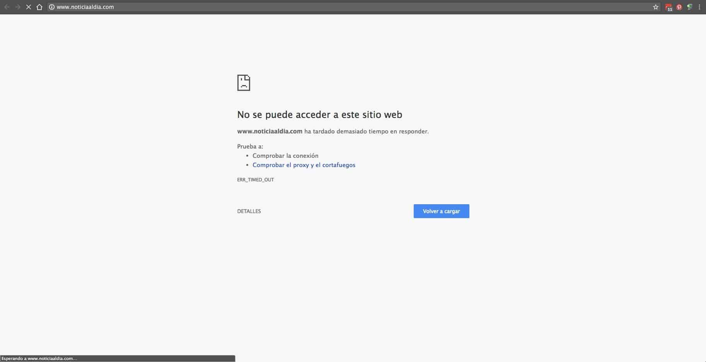Focus the address bar showing www.noticiaaldia.com
The image size is (706, 362).
353,7
